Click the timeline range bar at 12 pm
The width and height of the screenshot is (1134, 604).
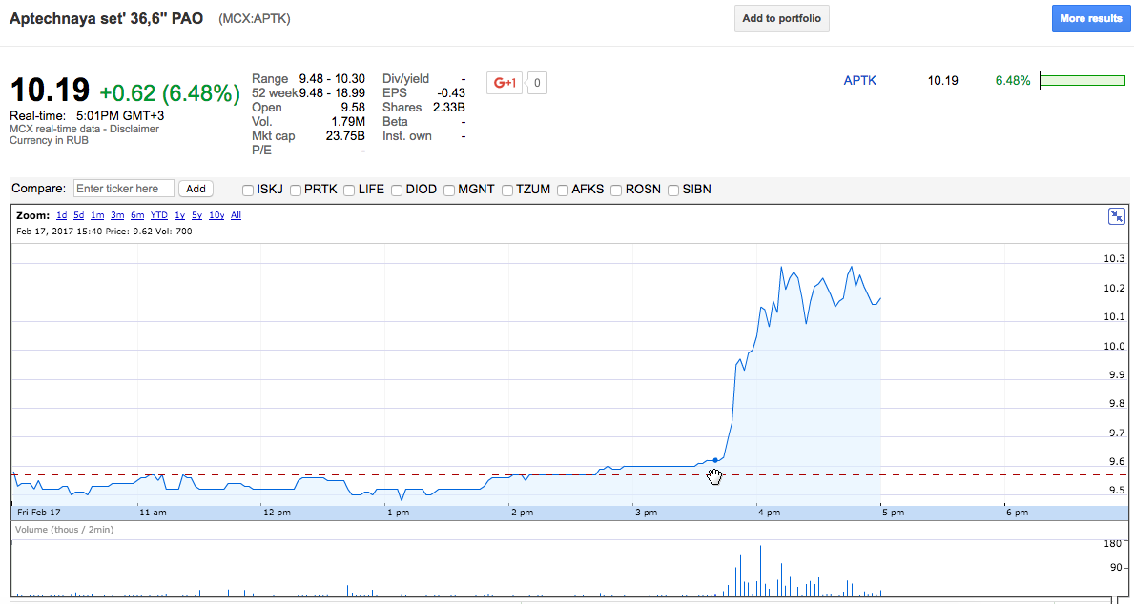277,513
